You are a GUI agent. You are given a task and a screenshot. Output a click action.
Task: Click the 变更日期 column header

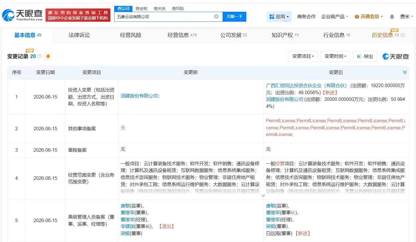tap(46, 72)
